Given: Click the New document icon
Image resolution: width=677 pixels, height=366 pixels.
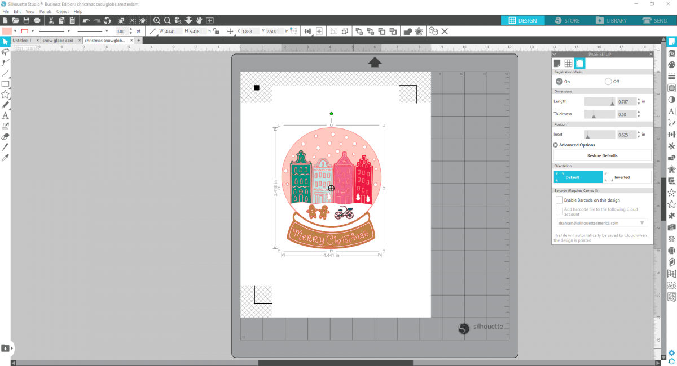Looking at the screenshot, I should click(x=5, y=21).
